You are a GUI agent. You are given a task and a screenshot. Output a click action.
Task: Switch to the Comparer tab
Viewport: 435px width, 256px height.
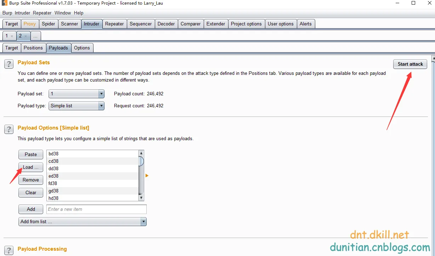191,24
